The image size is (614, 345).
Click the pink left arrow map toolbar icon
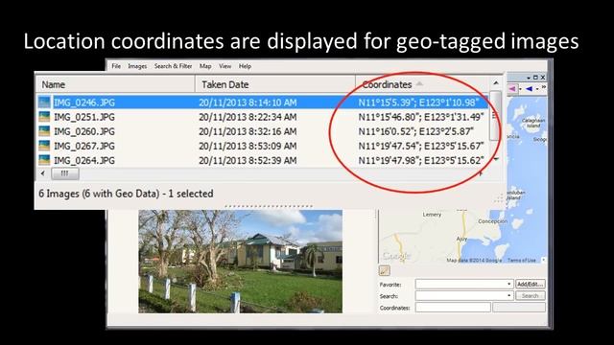pyautogui.click(x=512, y=89)
